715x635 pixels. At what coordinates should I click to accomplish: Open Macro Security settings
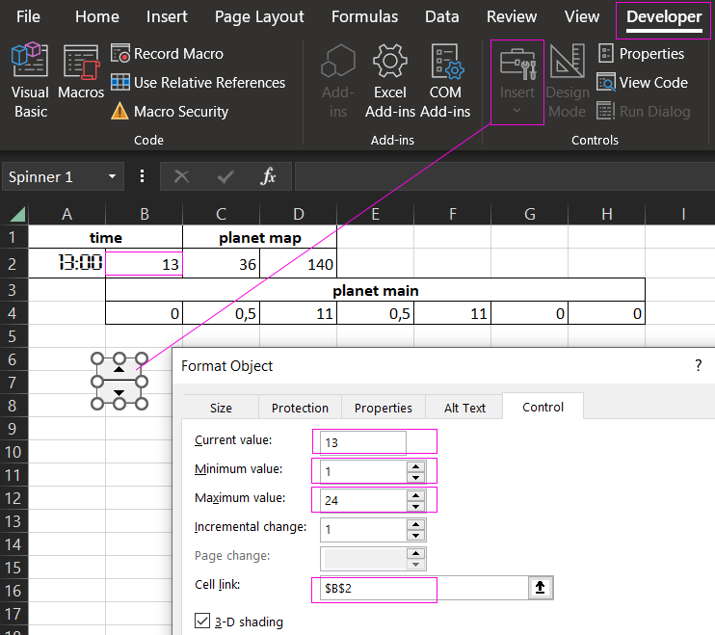[170, 112]
